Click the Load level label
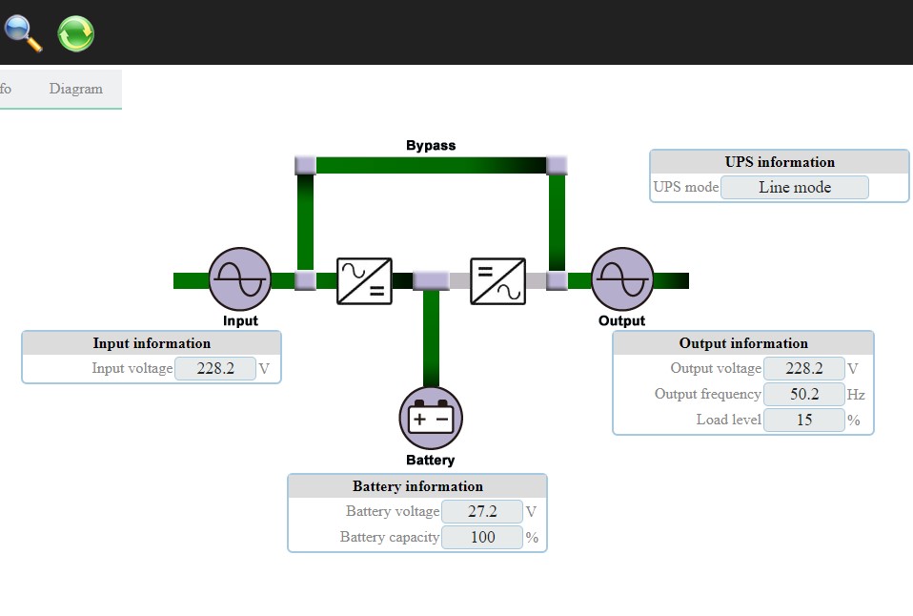The image size is (913, 616). point(728,420)
